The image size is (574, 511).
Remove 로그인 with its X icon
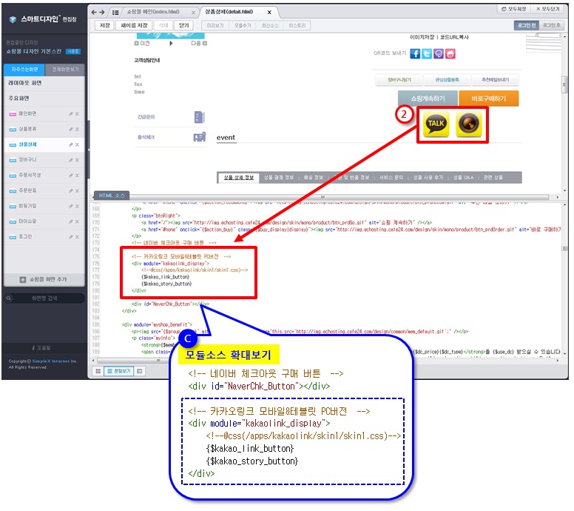[x=77, y=238]
